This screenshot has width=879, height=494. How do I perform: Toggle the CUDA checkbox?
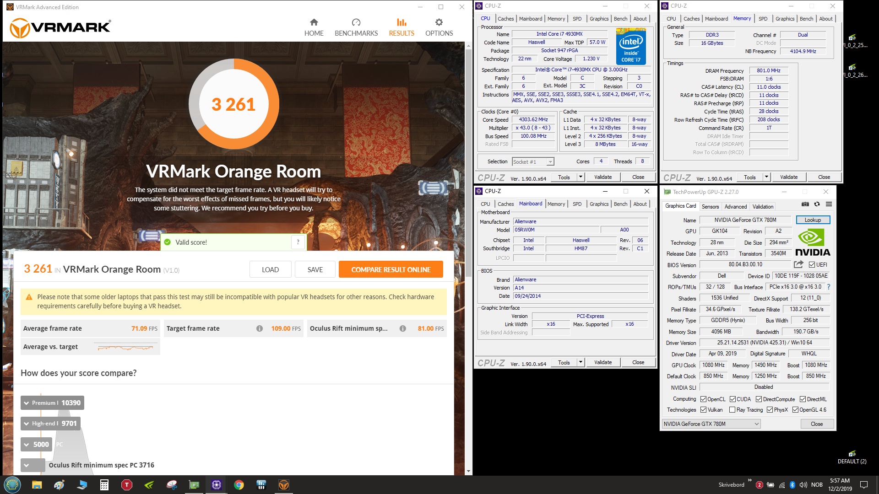coord(732,399)
